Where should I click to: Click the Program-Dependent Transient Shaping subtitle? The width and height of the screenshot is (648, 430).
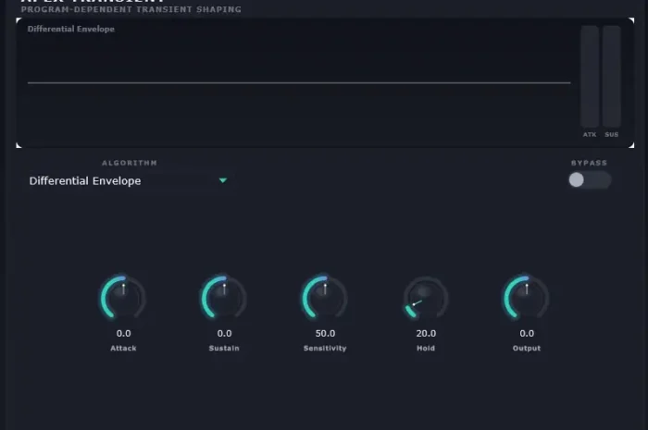[131, 9]
